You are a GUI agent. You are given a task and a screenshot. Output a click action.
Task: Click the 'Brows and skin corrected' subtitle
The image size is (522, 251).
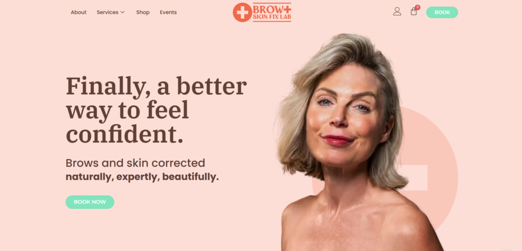tap(135, 163)
